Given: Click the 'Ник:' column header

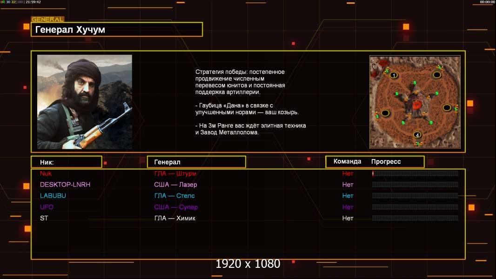Looking at the screenshot, I should pos(47,162).
